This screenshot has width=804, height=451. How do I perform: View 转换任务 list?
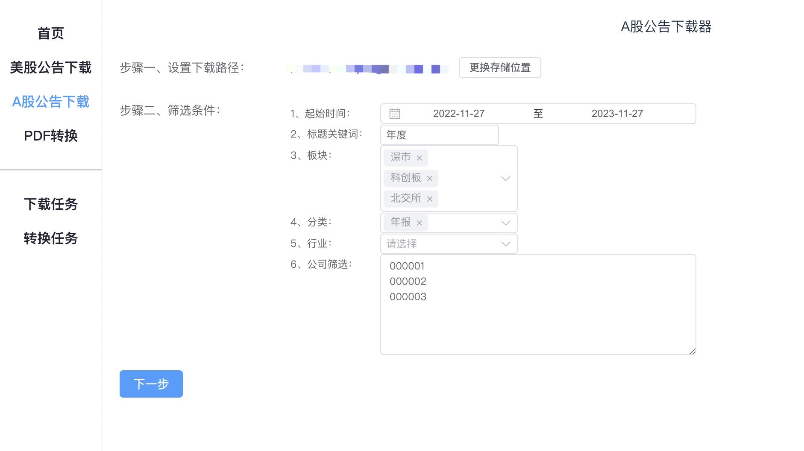pos(51,238)
